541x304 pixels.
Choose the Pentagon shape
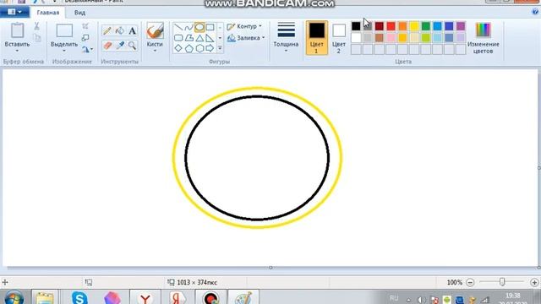click(189, 48)
